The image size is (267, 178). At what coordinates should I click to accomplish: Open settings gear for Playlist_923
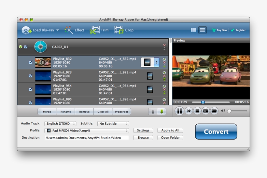pos(164,73)
